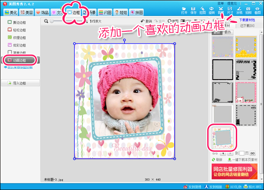Go to previous materials page arrow
This screenshot has width=264, height=190.
[223, 153]
